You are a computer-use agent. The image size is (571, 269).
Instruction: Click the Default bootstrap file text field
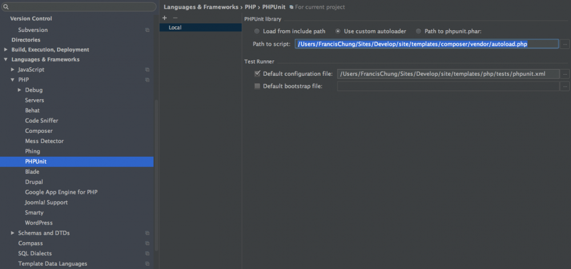(448, 86)
